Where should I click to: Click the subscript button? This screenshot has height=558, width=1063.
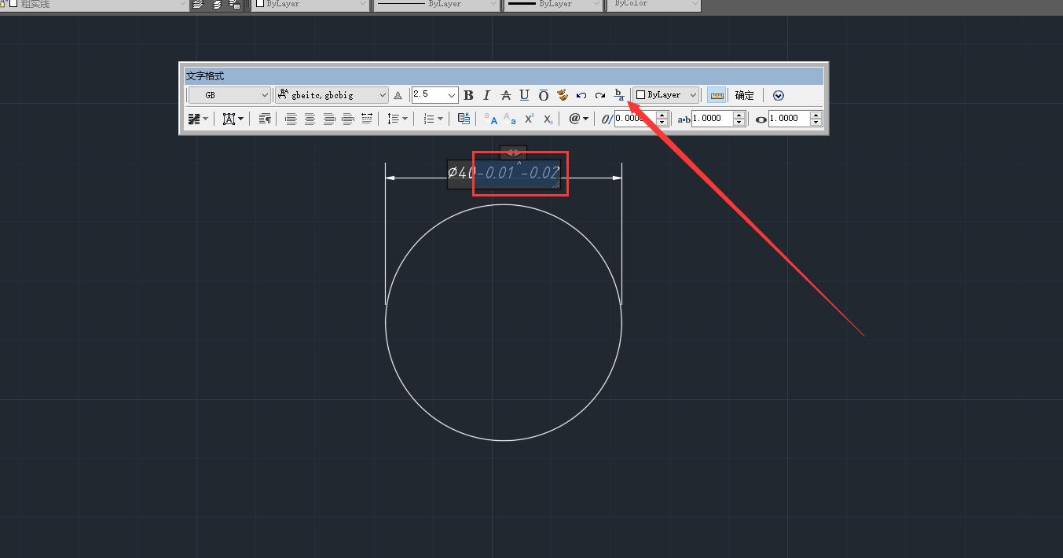pos(548,119)
